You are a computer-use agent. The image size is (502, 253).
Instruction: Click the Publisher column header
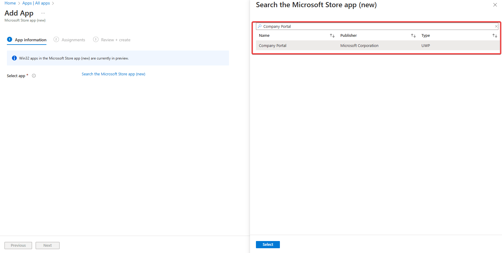click(x=348, y=35)
